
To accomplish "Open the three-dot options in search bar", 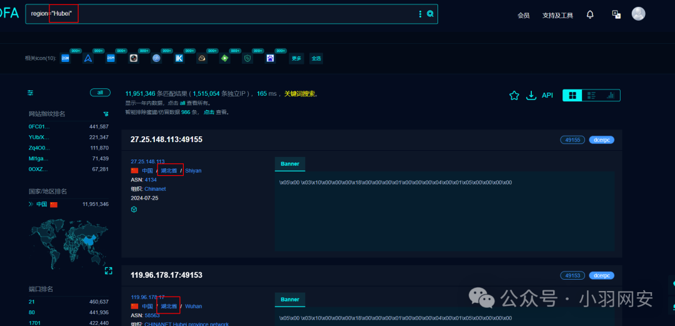I will coord(420,14).
